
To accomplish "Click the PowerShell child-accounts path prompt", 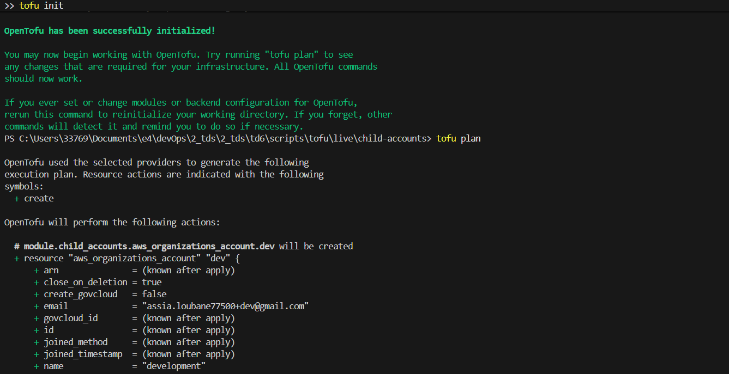I will pos(218,139).
